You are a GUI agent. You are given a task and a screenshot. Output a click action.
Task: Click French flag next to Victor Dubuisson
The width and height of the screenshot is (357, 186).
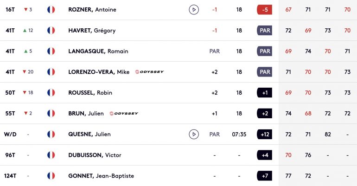coord(51,155)
